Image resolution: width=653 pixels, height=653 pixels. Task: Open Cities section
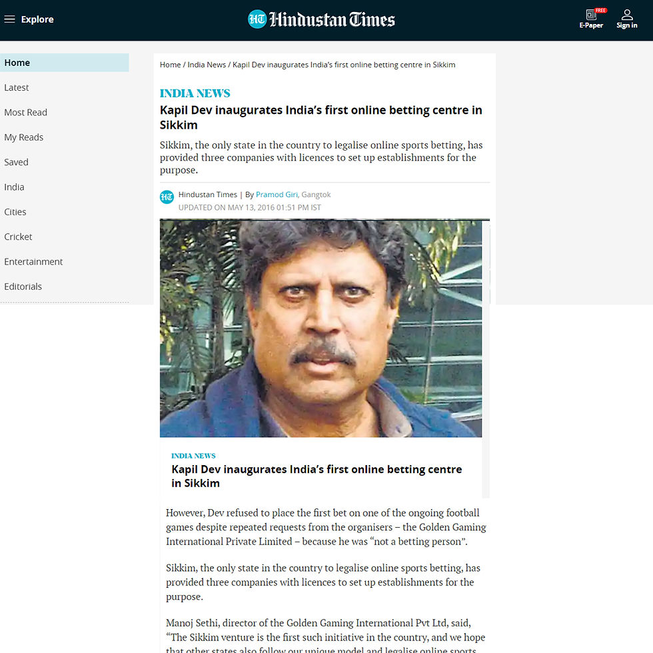[15, 212]
